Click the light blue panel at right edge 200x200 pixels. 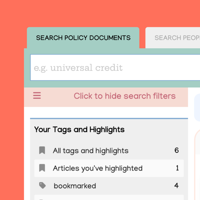coord(197,107)
